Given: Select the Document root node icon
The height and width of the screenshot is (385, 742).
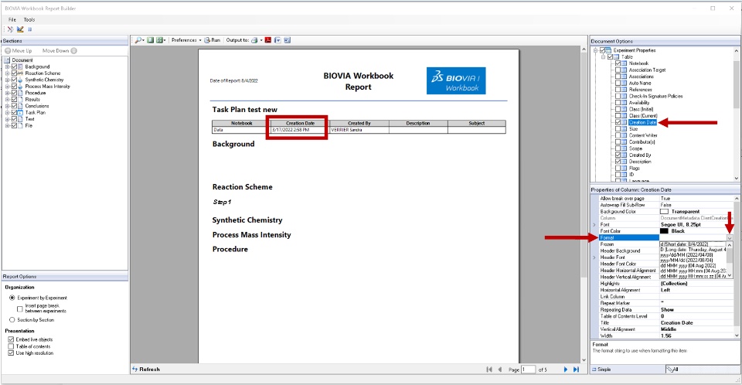Looking at the screenshot, I should 7,60.
